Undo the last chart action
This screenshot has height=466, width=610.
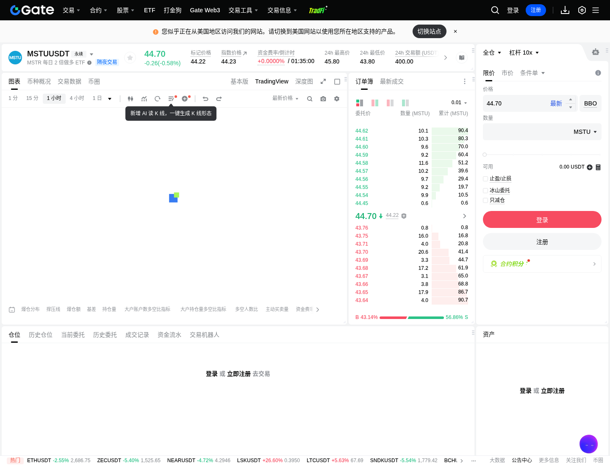tap(205, 99)
